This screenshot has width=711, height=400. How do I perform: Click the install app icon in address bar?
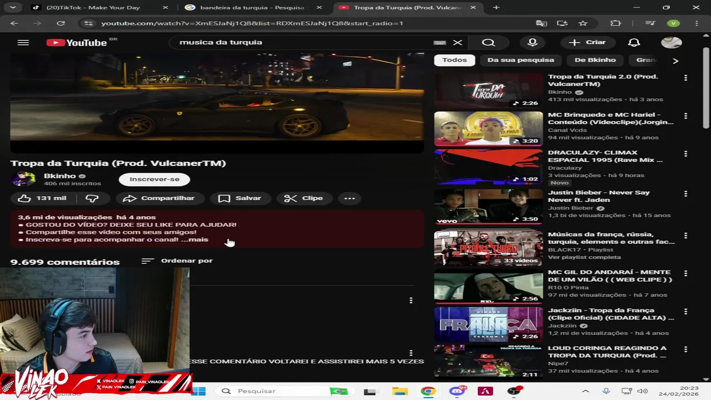pos(562,23)
